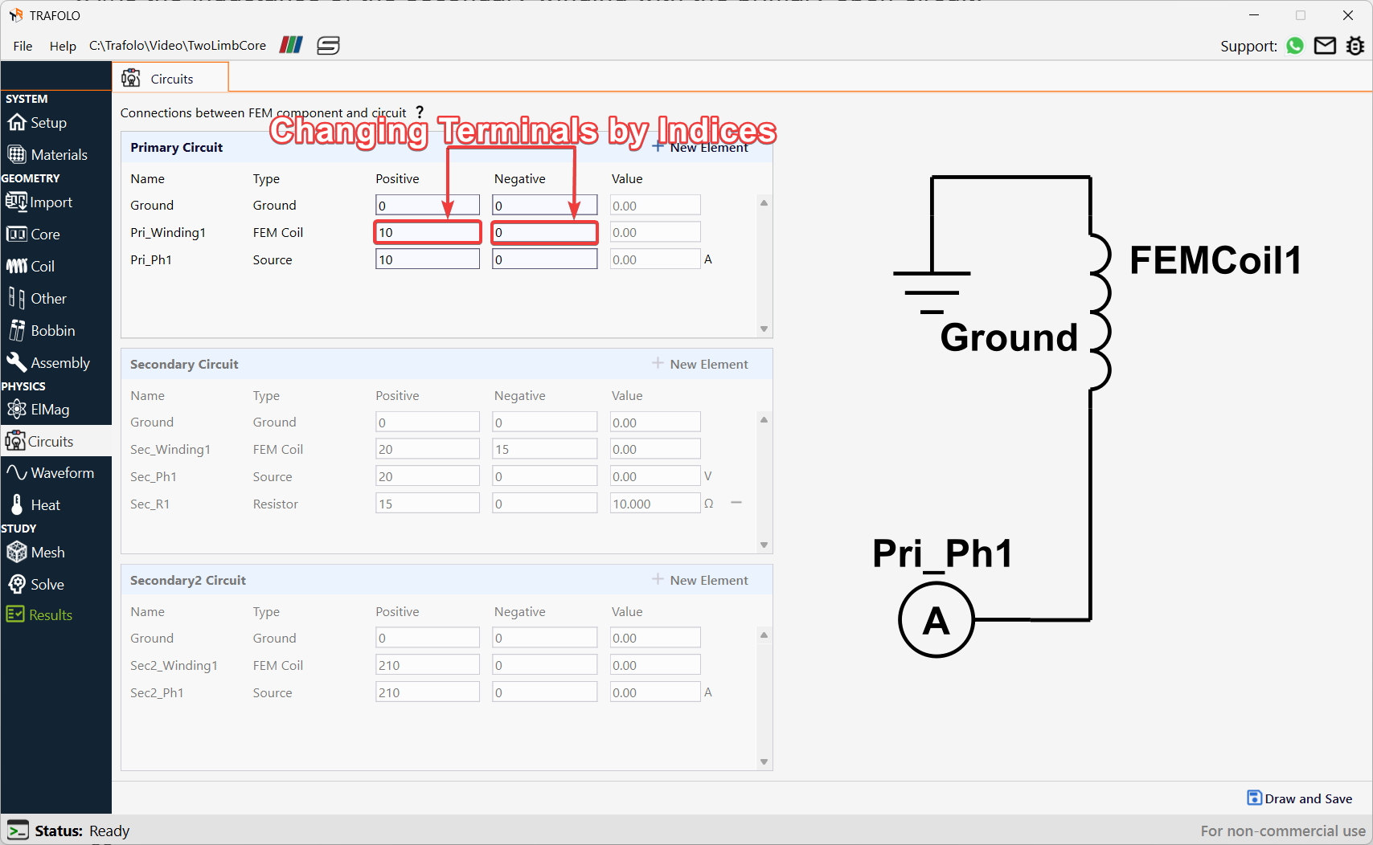Click Sec2_Ph1 Value field
This screenshot has height=845, width=1373.
click(x=655, y=692)
